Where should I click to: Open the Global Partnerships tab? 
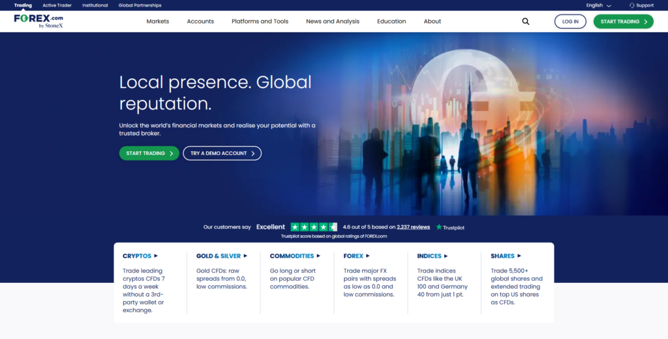click(x=140, y=5)
